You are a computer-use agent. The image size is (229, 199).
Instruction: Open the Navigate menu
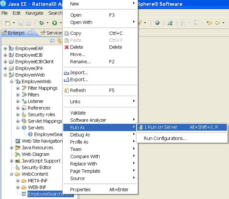coord(34,13)
